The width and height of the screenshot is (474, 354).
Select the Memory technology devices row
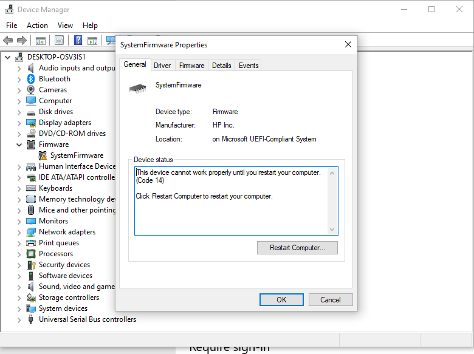point(77,199)
